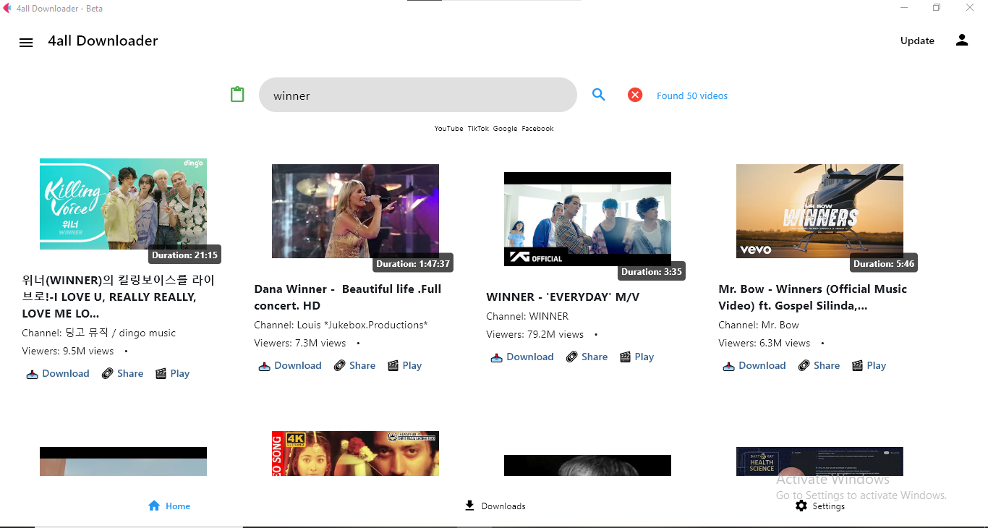Select Facebook search source
988x528 pixels.
[x=537, y=129]
